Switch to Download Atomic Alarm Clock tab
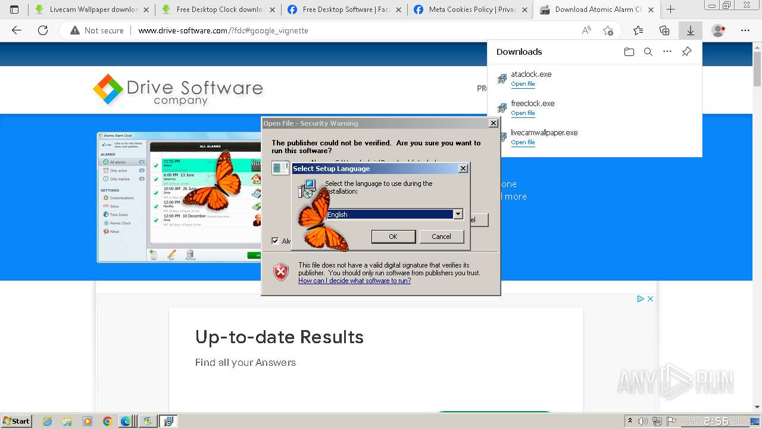Screen dimensions: 762x429 coord(597,10)
